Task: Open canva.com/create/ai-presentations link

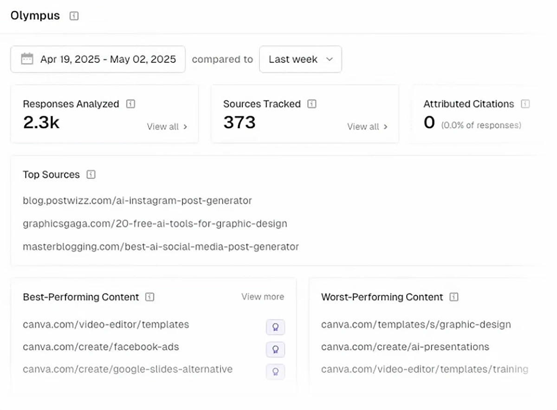Action: click(405, 347)
